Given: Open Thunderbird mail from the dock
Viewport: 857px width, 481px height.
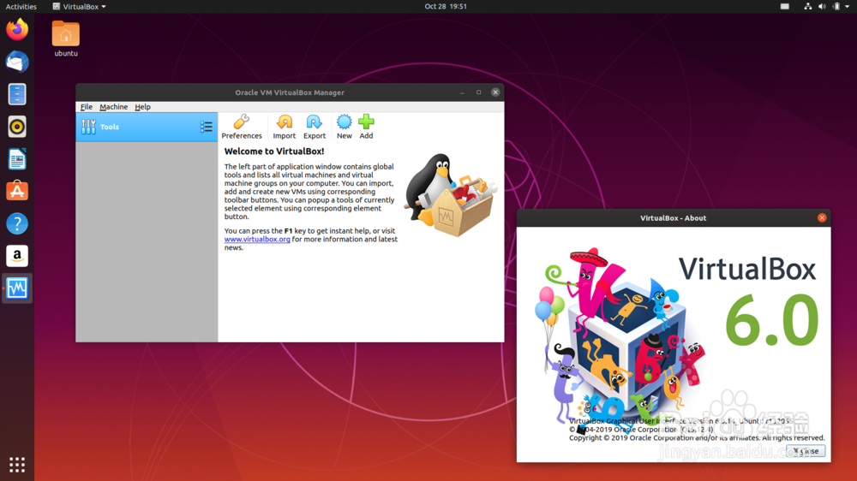Looking at the screenshot, I should tap(17, 62).
